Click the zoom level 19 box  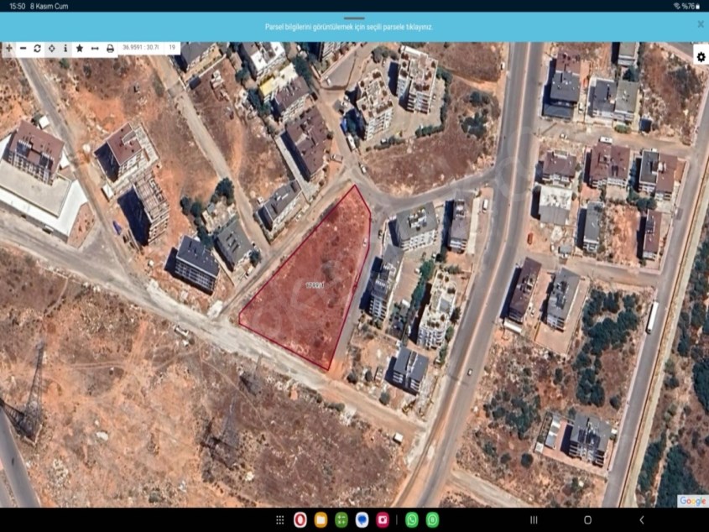[x=172, y=49]
